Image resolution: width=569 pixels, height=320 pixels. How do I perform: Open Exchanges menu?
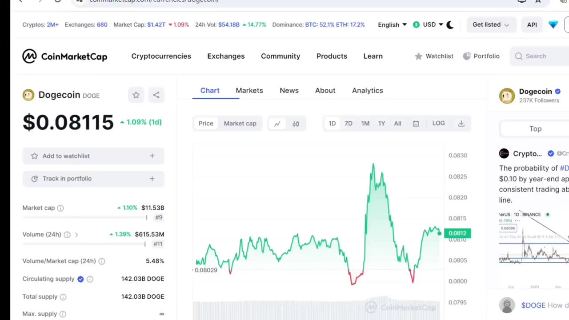226,56
